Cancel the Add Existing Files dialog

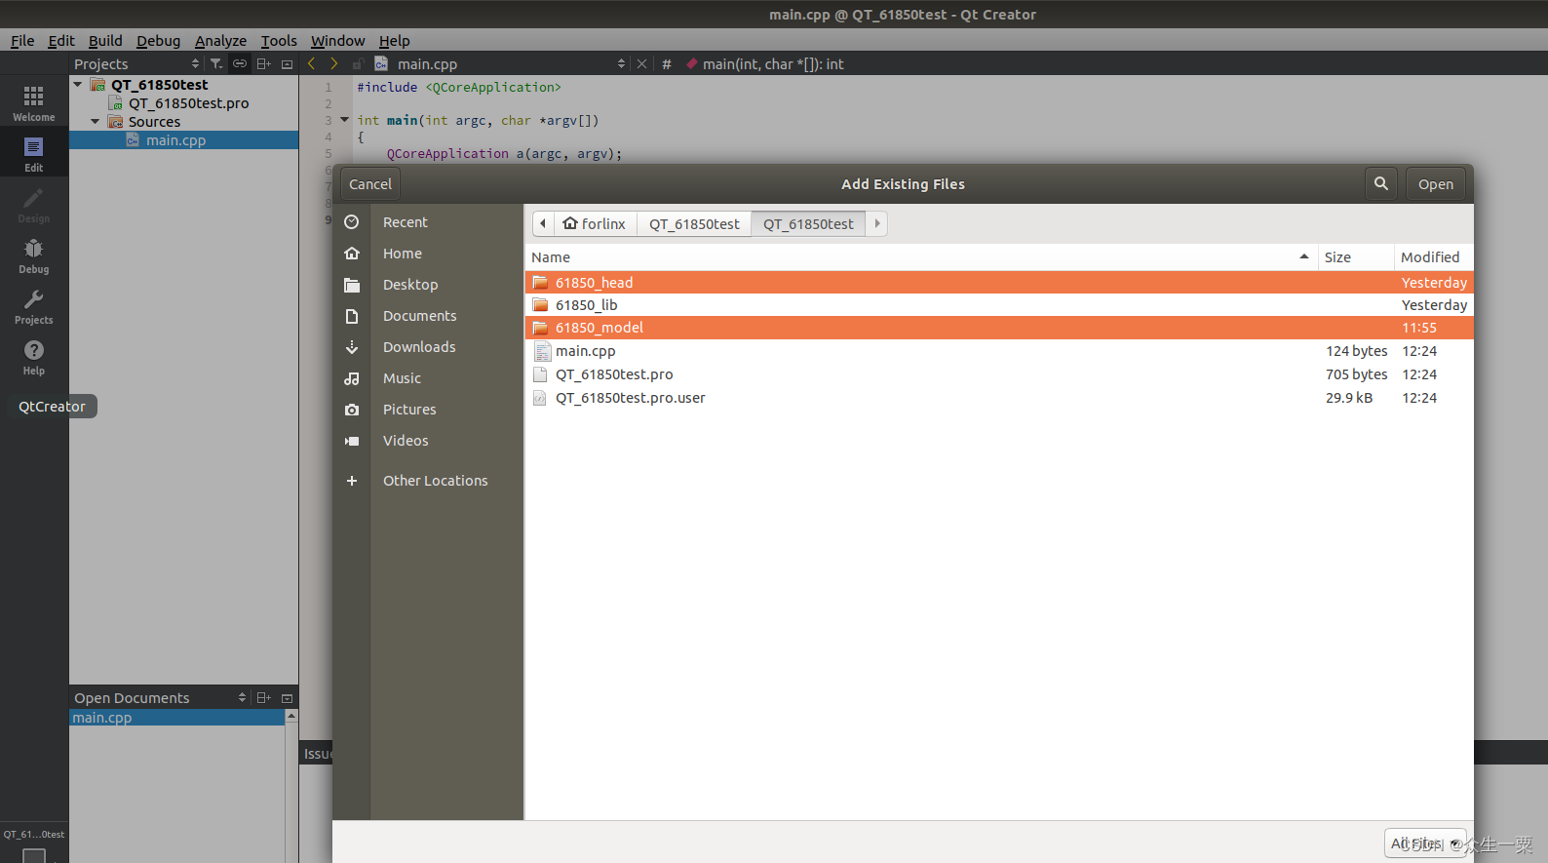pyautogui.click(x=370, y=183)
